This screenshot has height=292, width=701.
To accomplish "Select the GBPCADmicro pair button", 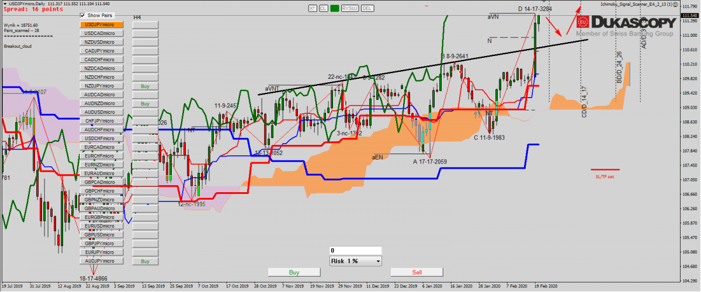I will click(x=101, y=182).
